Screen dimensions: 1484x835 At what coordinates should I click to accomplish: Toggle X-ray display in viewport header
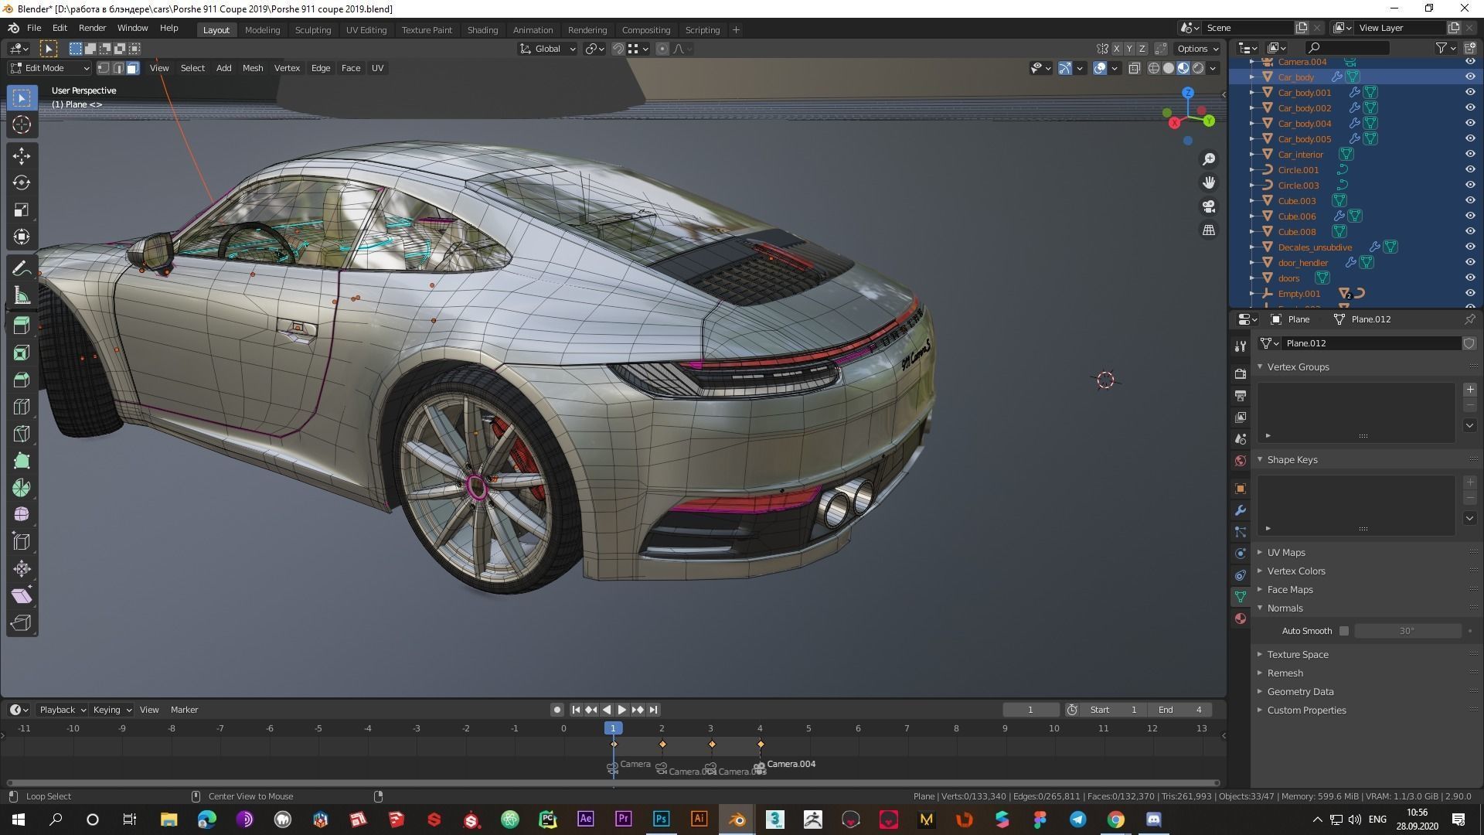pos(1134,68)
